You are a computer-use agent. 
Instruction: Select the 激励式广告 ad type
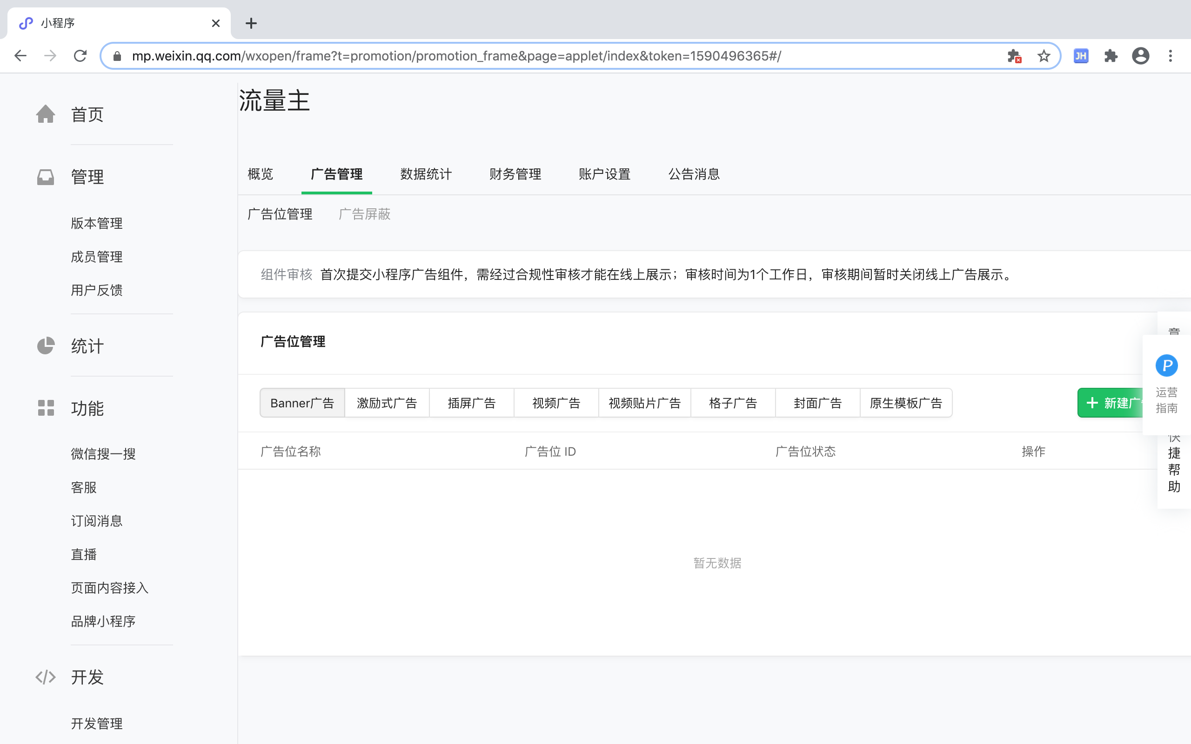coord(387,403)
